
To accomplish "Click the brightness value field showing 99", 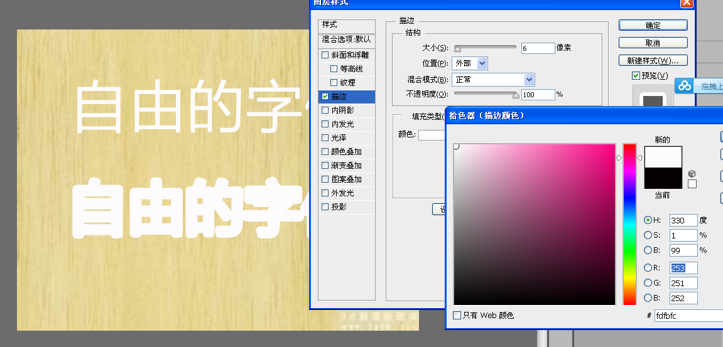I will tap(683, 250).
